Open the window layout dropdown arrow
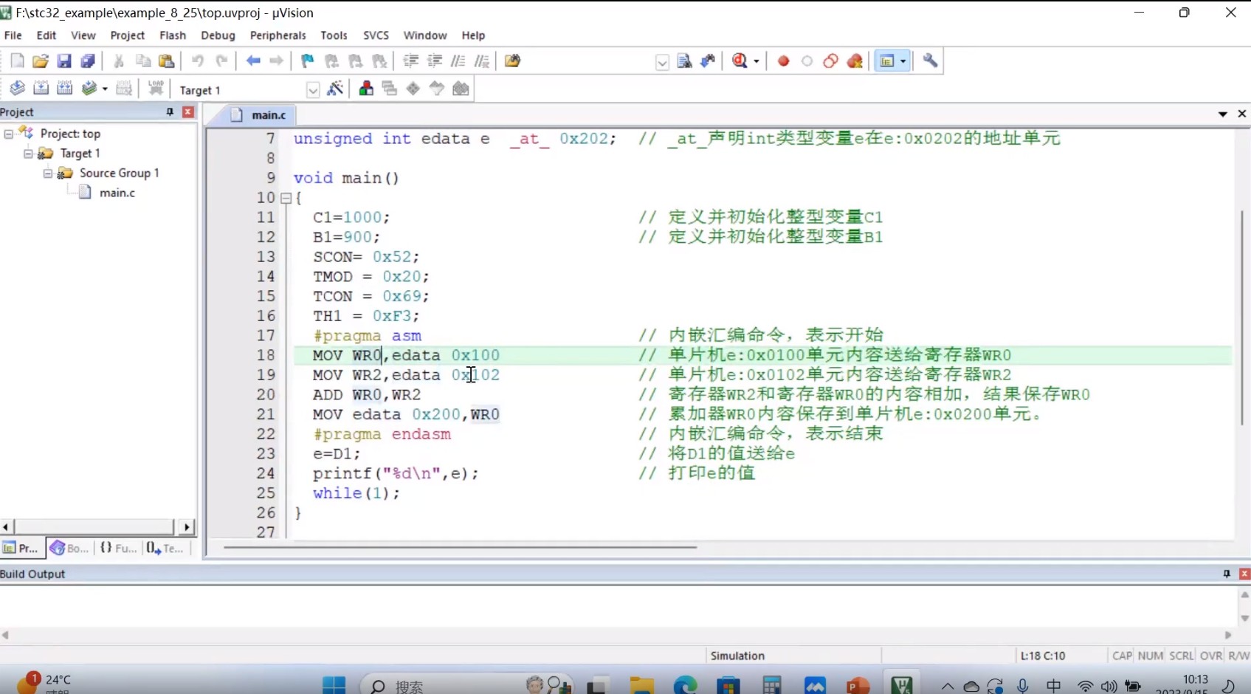This screenshot has width=1251, height=694. click(x=903, y=62)
